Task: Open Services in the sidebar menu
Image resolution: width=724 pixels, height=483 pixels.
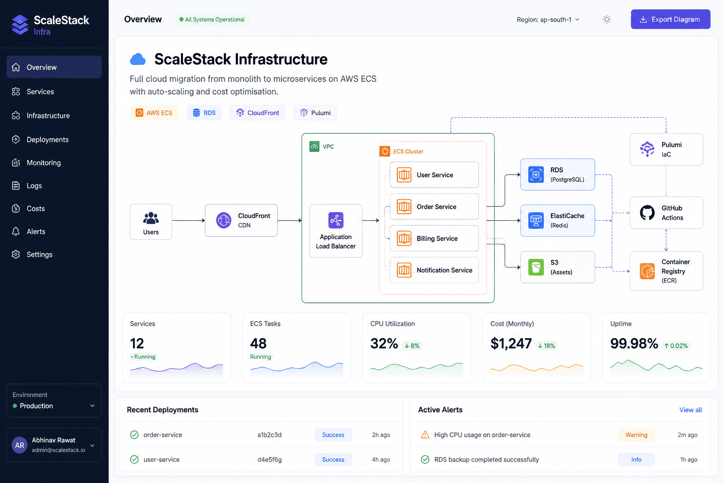Action: (54, 92)
